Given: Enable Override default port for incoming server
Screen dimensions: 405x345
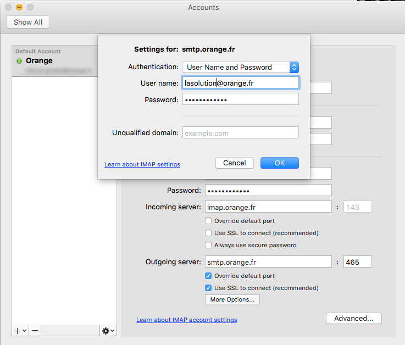Looking at the screenshot, I should (208, 221).
